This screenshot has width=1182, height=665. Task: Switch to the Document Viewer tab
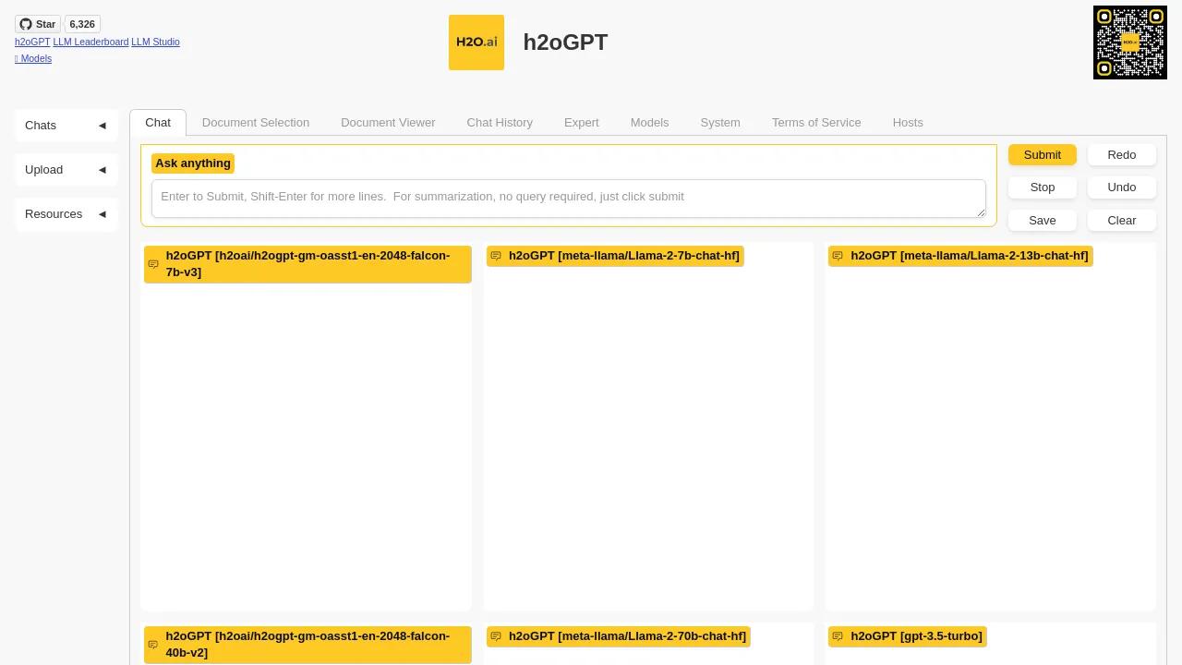388,123
